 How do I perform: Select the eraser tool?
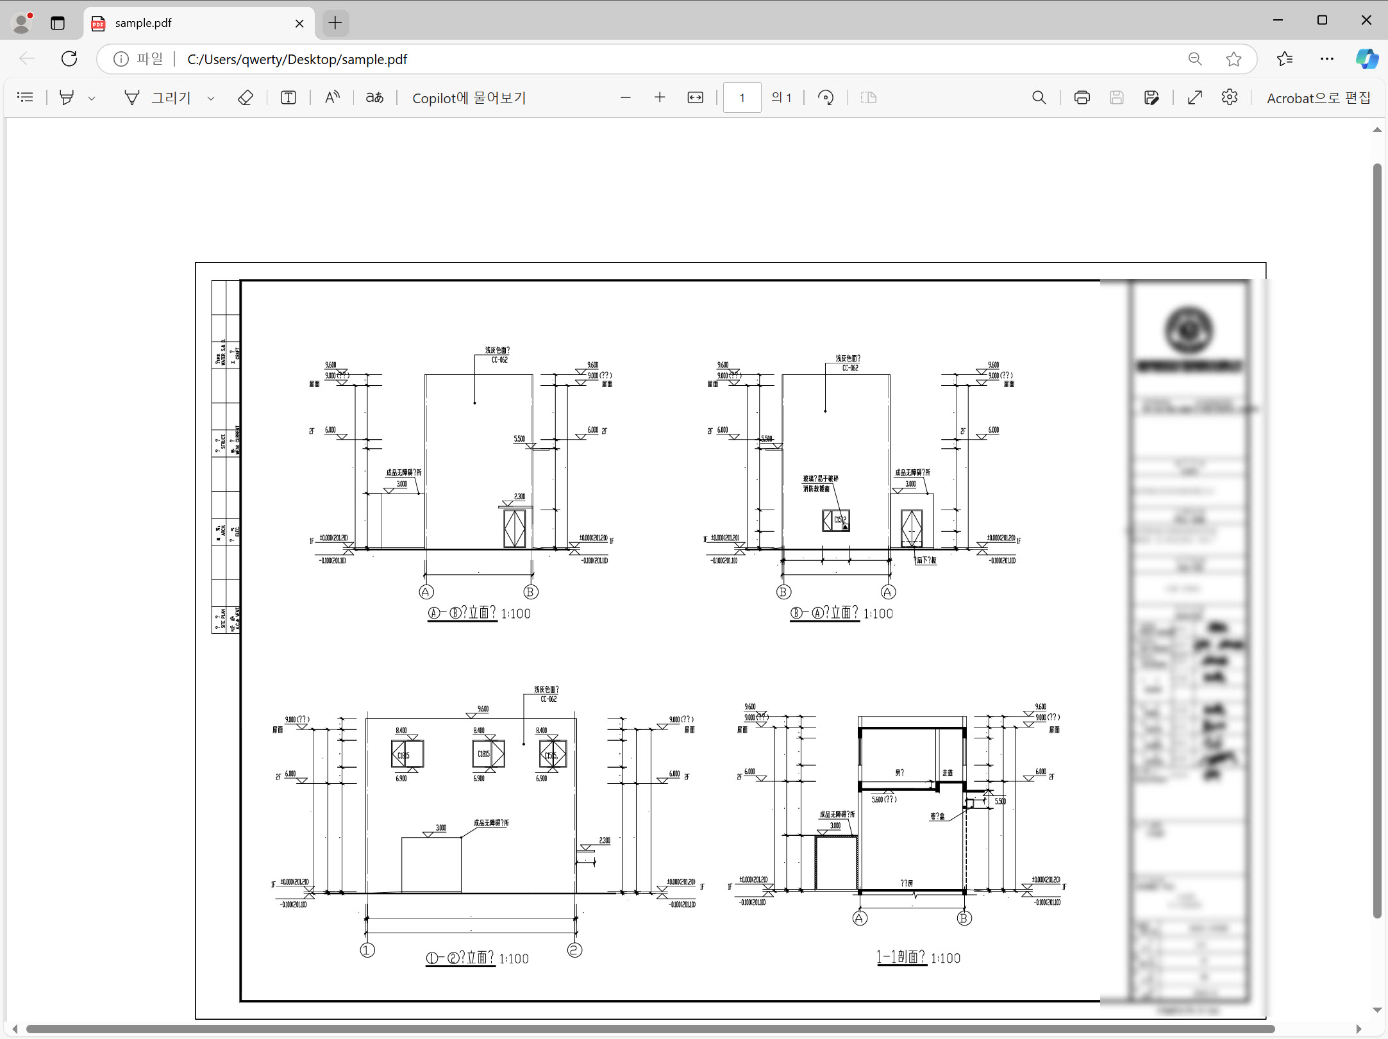coord(246,97)
